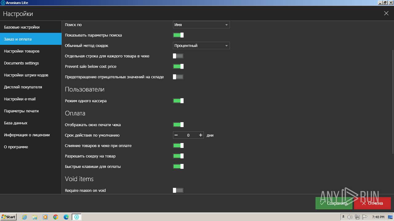Toggle Быстрые клавиши для оплаты
Screen dimensions: 394x221
178,166
